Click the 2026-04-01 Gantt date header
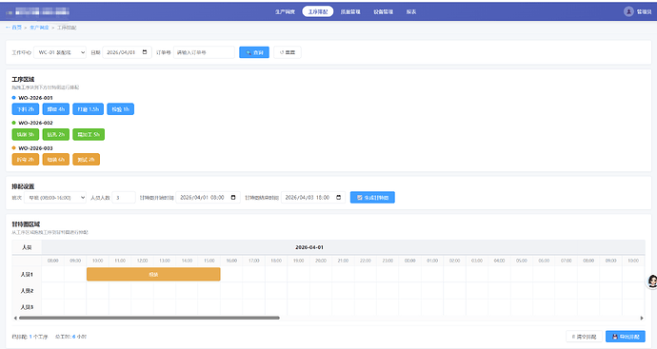 [x=309, y=247]
